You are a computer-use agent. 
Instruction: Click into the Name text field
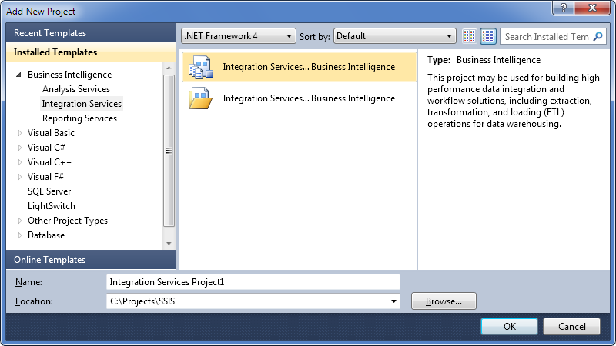coord(253,282)
